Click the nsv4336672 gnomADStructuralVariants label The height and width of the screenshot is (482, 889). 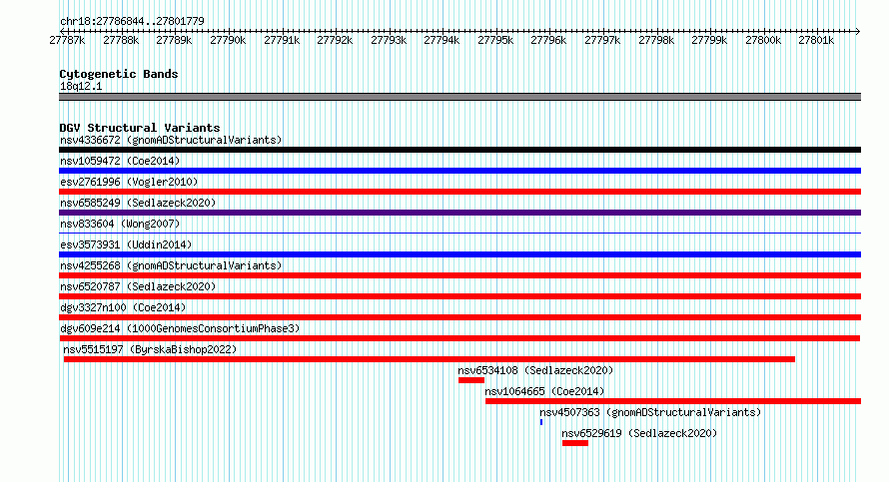point(171,141)
